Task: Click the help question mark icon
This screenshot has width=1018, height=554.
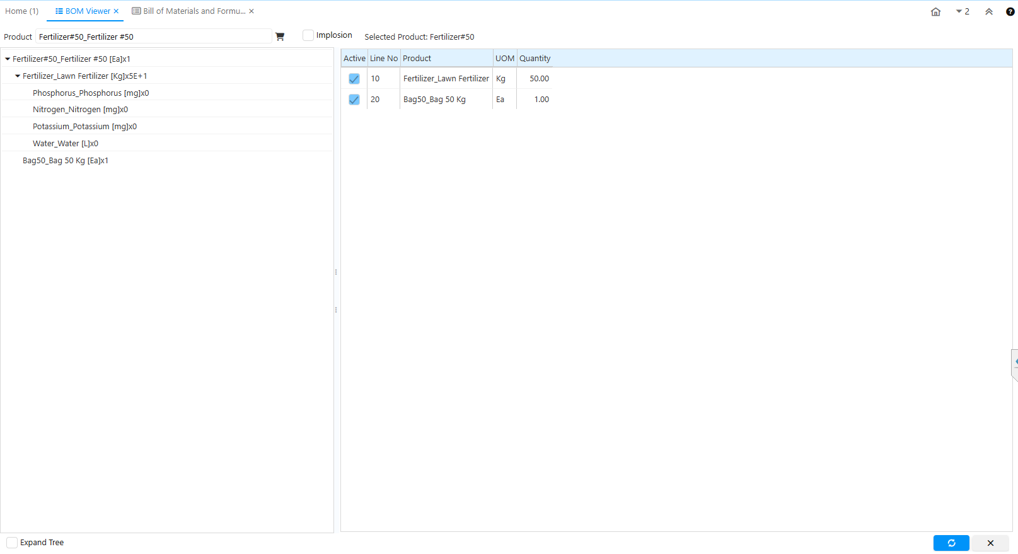Action: (x=1010, y=11)
